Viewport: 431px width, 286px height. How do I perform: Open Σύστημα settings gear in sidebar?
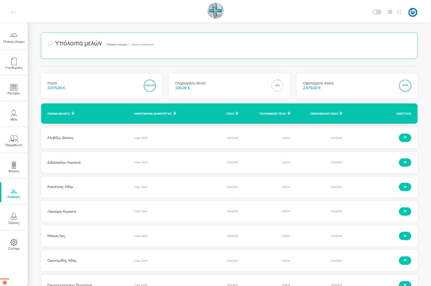[14, 244]
